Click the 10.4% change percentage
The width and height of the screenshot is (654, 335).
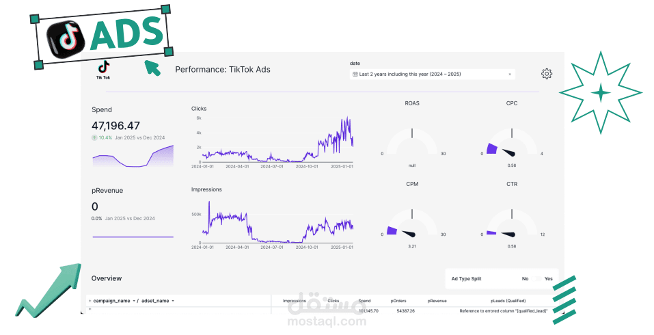click(105, 137)
